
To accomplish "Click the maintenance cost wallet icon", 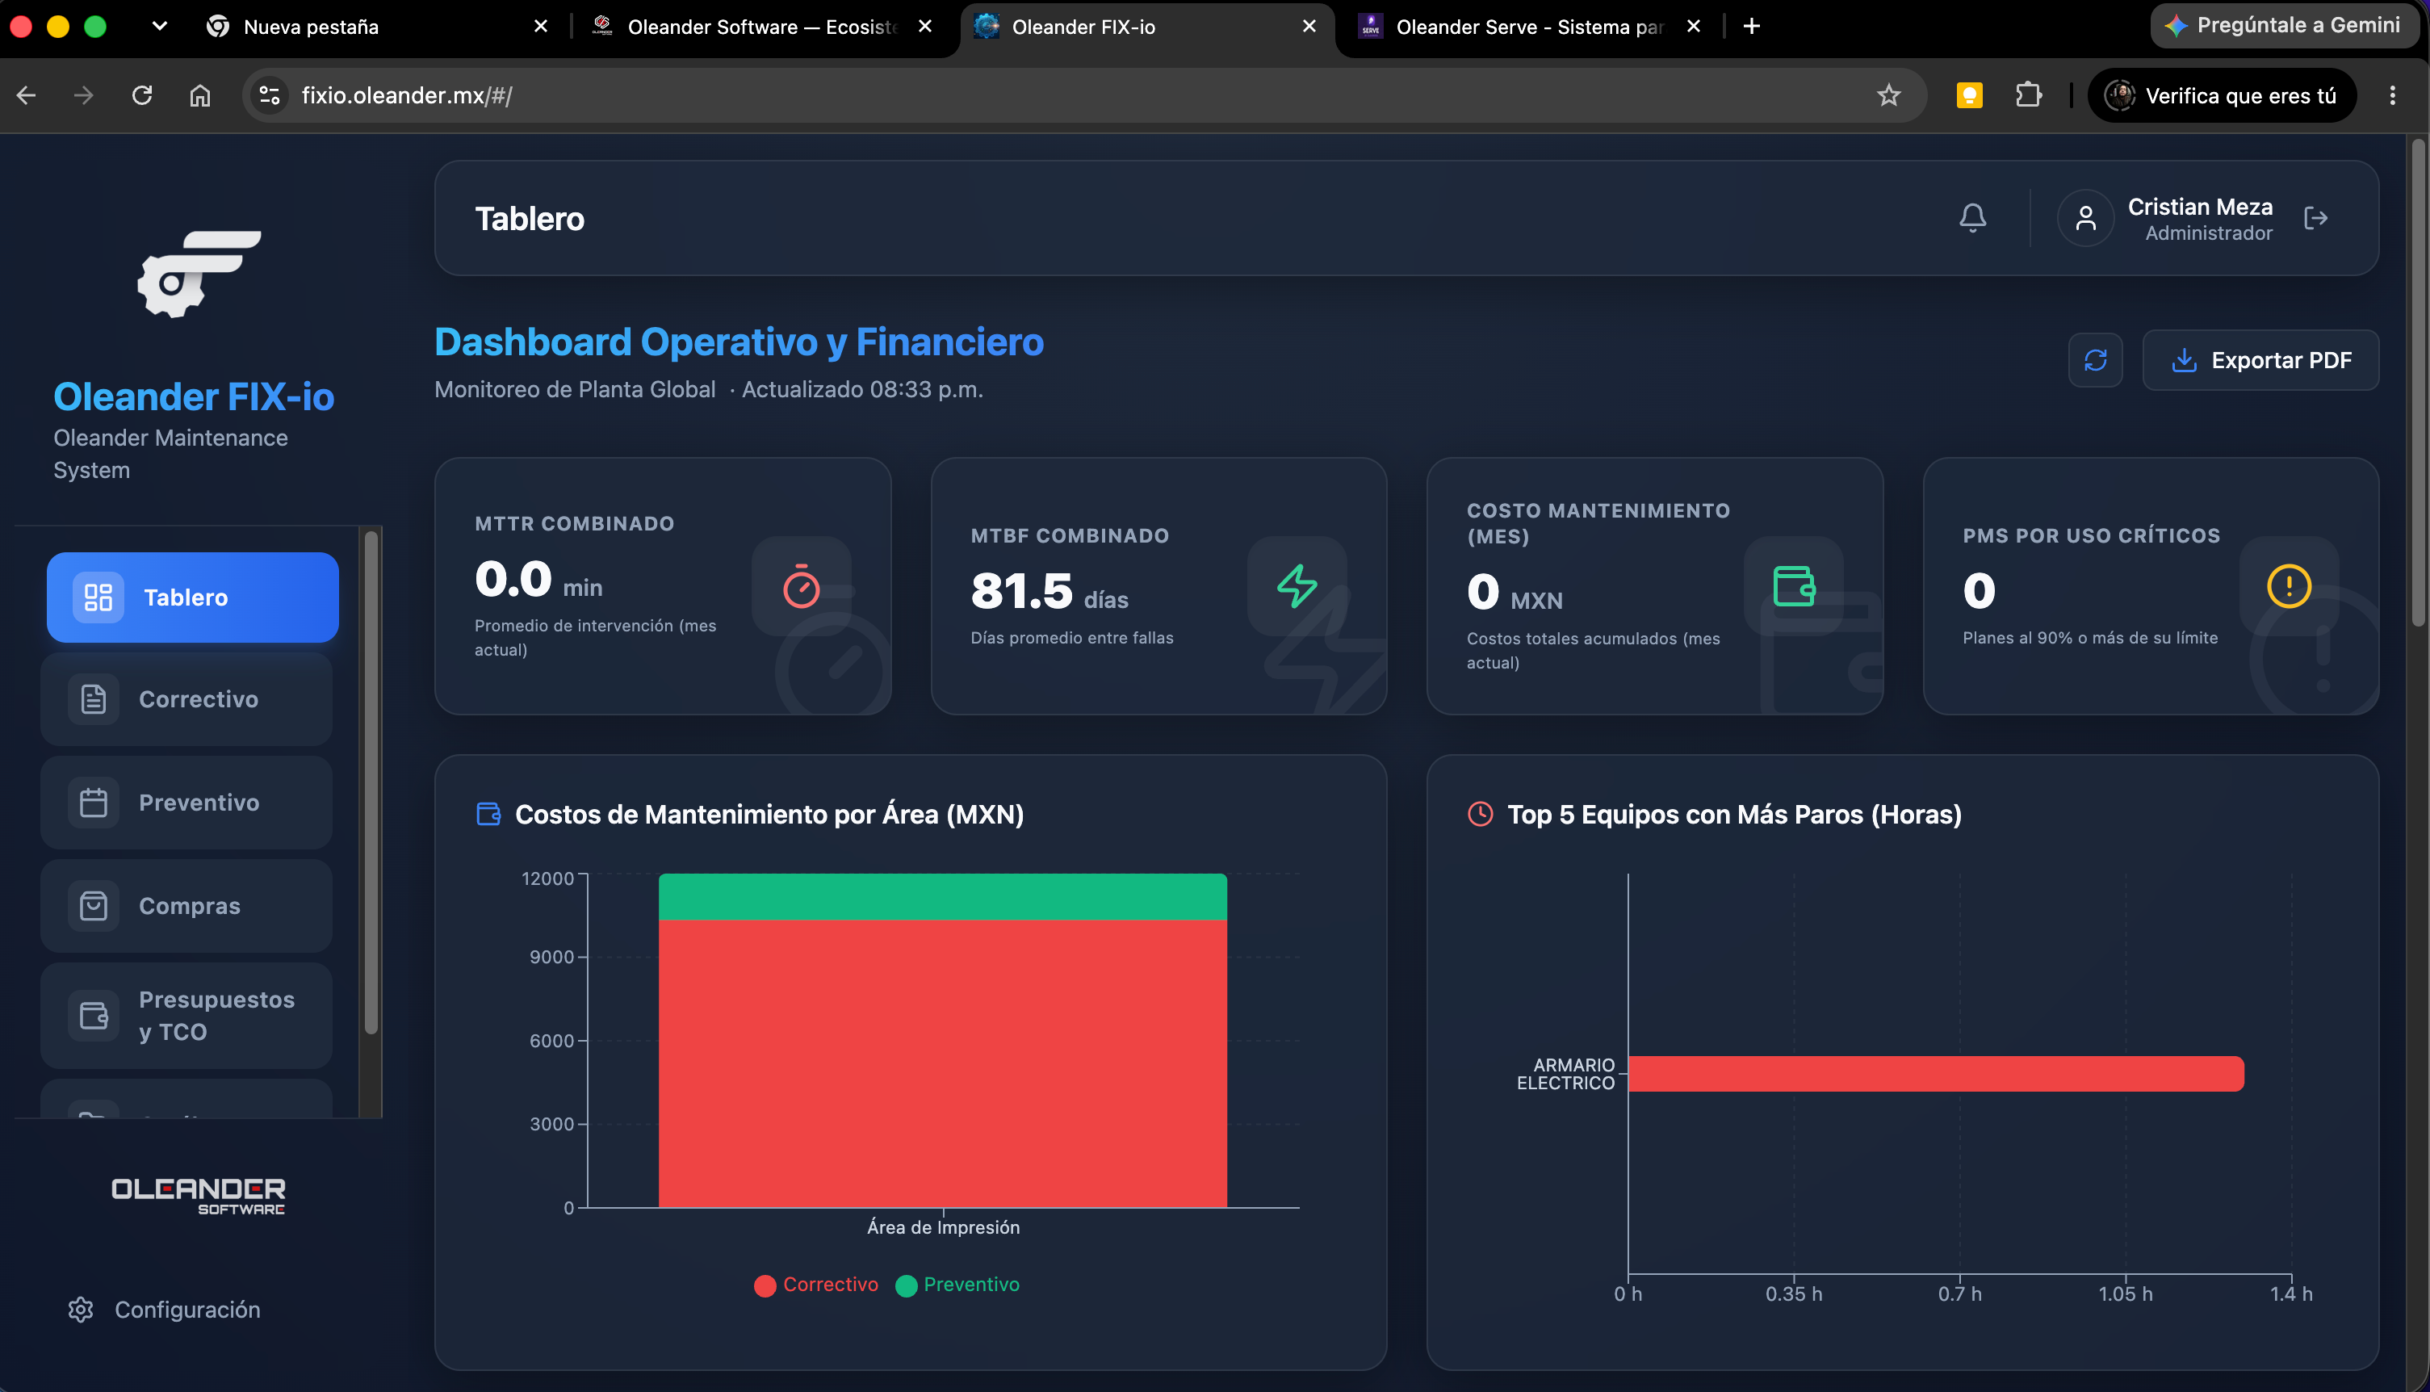I will (x=1793, y=586).
